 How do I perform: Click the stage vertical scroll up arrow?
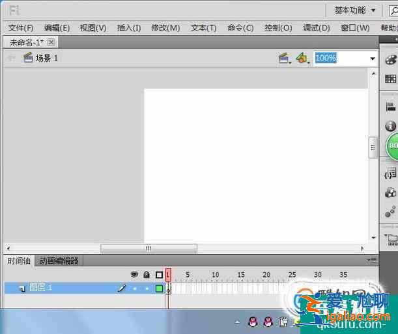pos(373,74)
